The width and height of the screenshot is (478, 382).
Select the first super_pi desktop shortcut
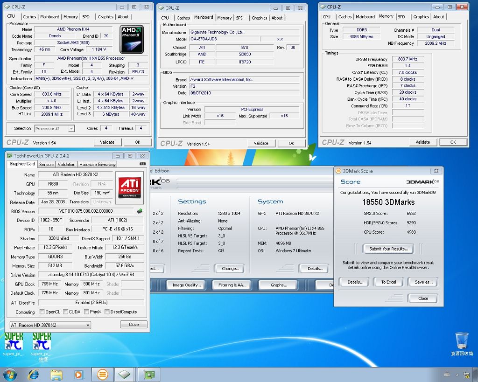tap(14, 344)
